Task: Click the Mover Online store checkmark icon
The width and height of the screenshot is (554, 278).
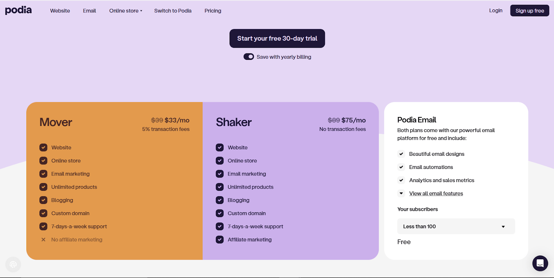Action: [x=43, y=161]
